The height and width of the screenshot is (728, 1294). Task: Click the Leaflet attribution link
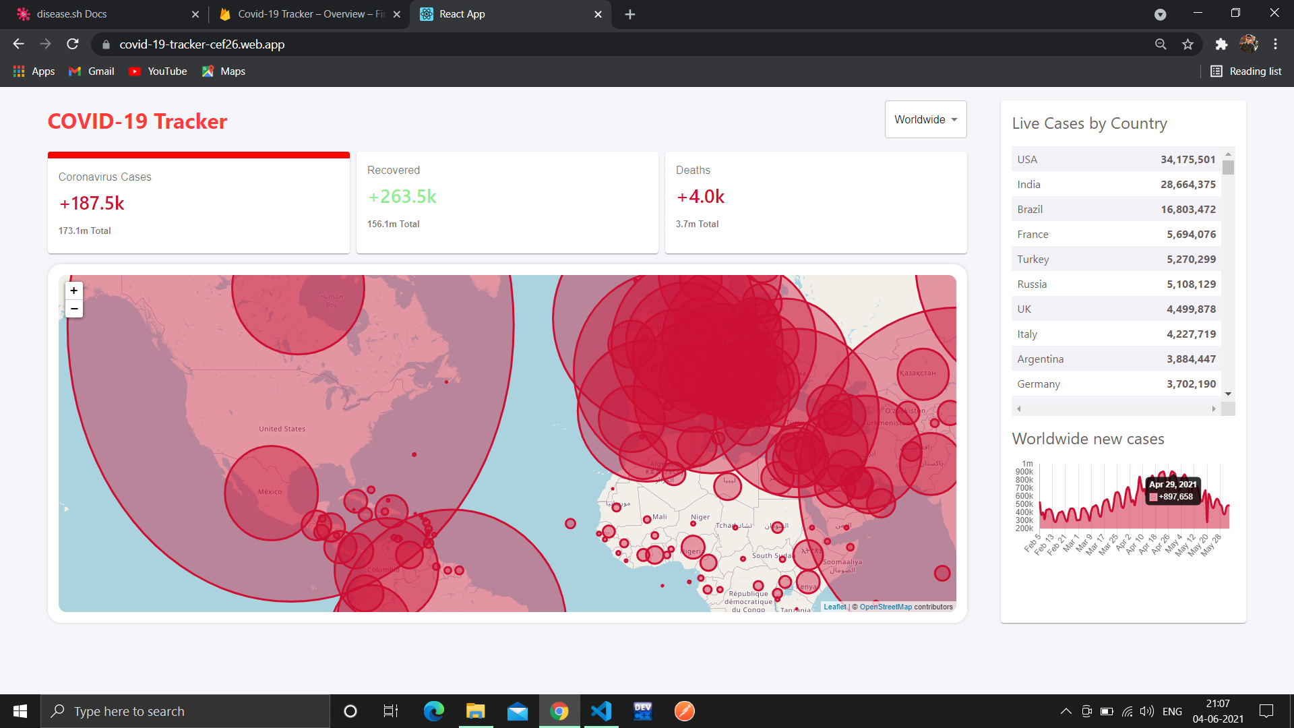tap(834, 607)
